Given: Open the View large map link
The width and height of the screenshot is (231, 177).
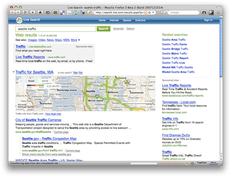Looking at the screenshot, I should click(53, 114).
